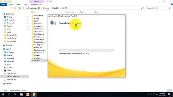Viewport: 173px width, 97px height.
Task: Select Quick access in navigation pane
Action: coord(10,14)
